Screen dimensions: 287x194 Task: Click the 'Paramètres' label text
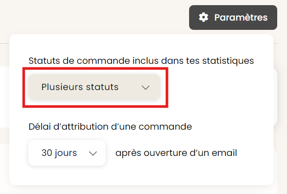(x=241, y=17)
